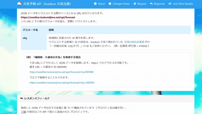202x114 pixels.
Task: Open the 全国の地点定義表 link
Action: point(134,42)
